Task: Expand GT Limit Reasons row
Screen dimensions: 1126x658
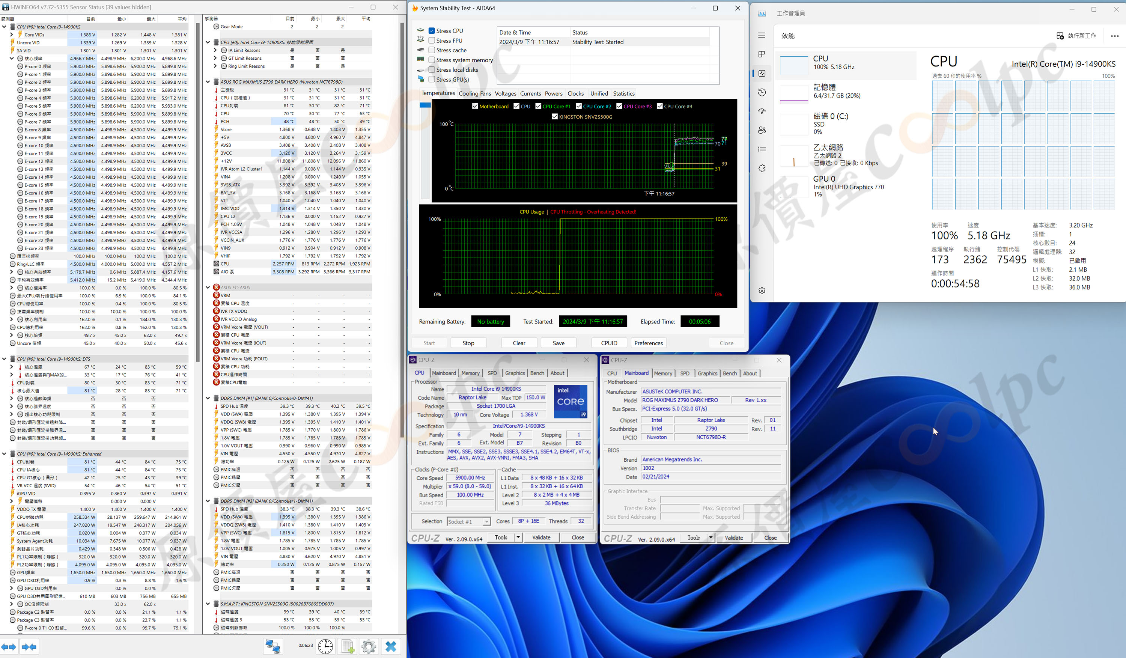Action: tap(215, 58)
